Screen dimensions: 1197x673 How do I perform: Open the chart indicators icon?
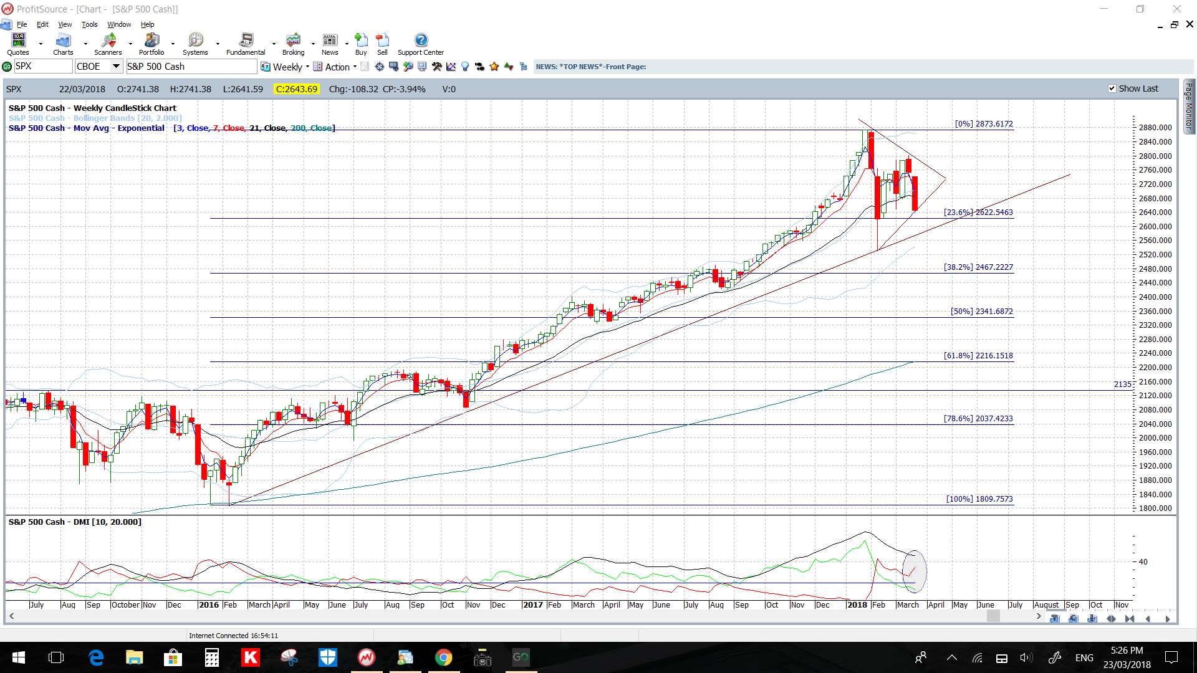(451, 67)
